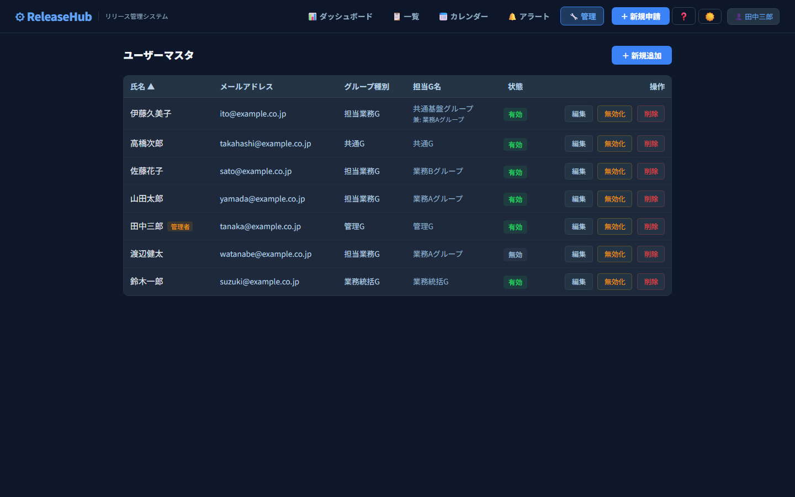Click the 新規追加 button

[x=642, y=55]
